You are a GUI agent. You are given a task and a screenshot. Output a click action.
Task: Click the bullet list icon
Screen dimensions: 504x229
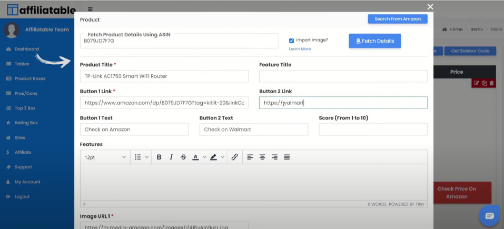138,157
